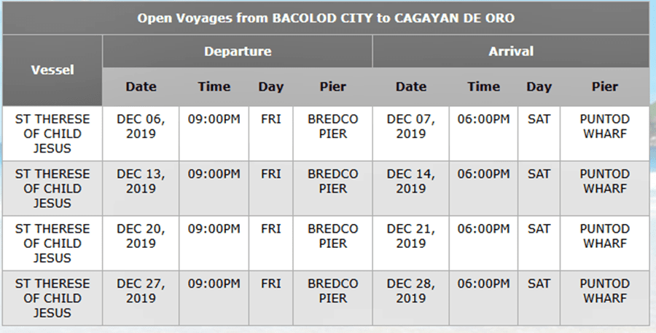The height and width of the screenshot is (333, 656).
Task: Select PUNTOD WHARF in the first row
Action: point(604,127)
